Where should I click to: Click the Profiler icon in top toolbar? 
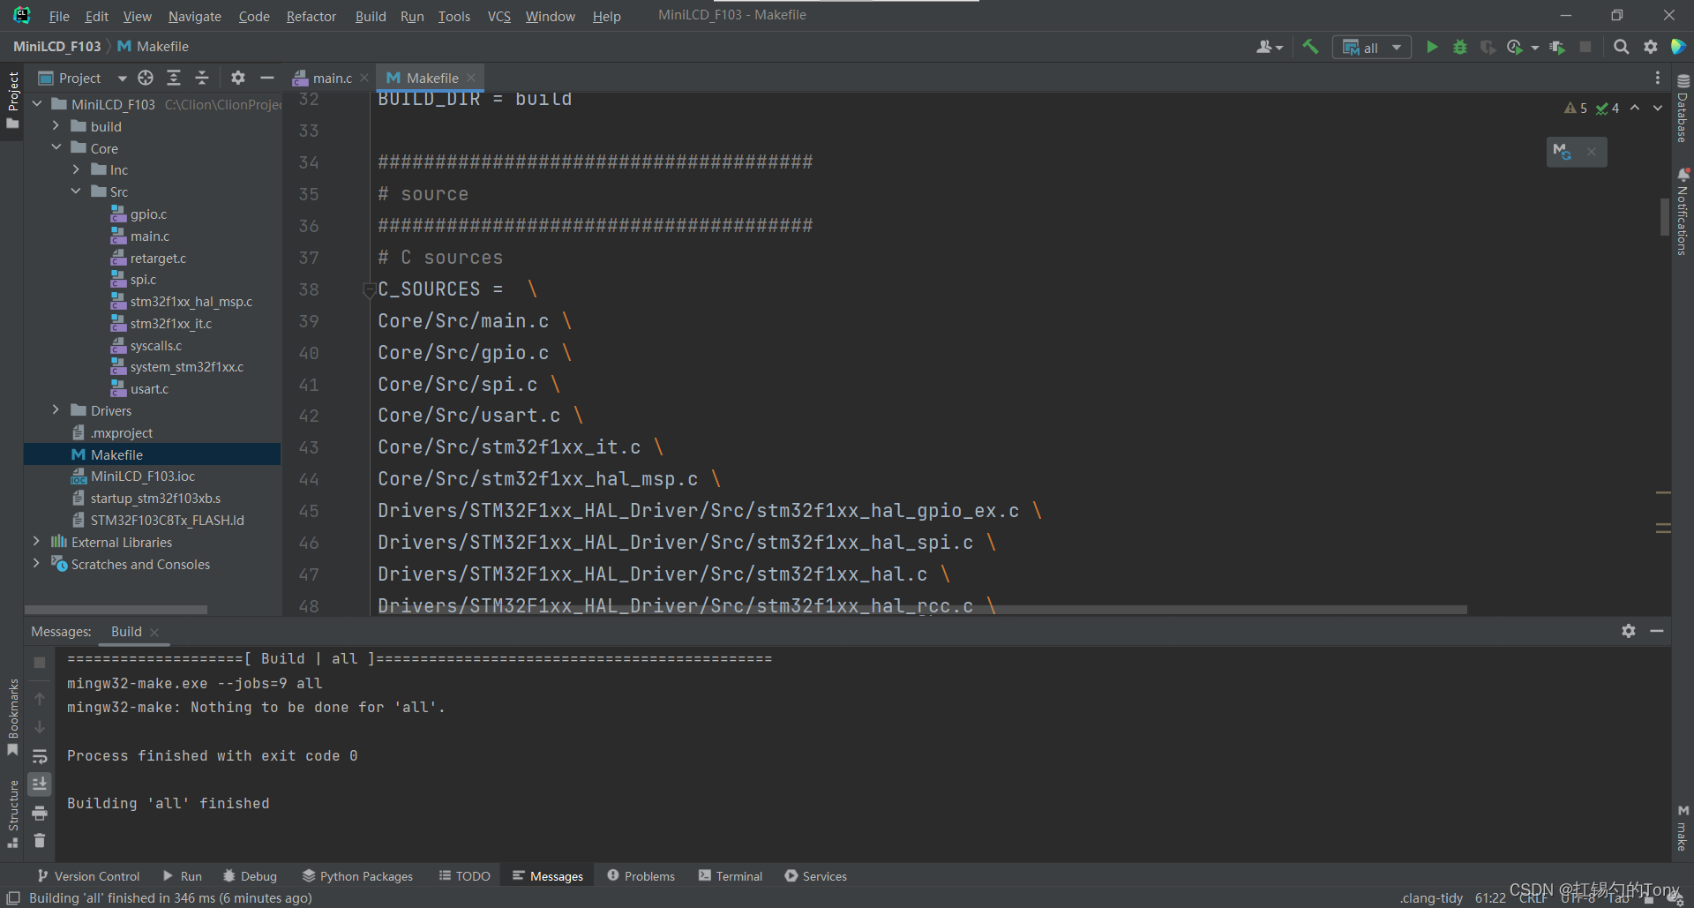[x=1516, y=47]
